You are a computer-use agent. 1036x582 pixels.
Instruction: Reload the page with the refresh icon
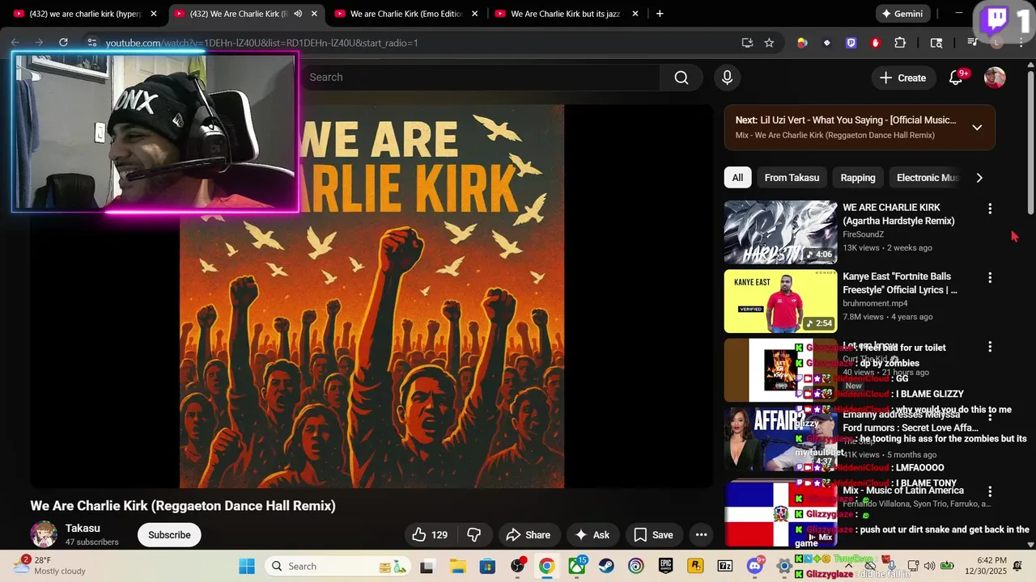[63, 43]
